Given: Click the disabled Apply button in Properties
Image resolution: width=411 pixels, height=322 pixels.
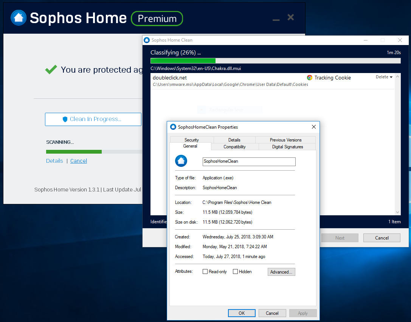Looking at the screenshot, I should (x=303, y=313).
